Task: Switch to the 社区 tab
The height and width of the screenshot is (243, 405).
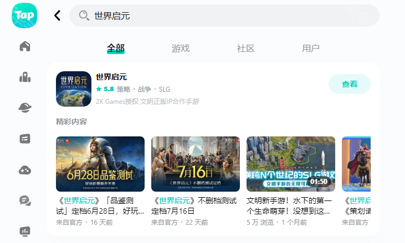Action: click(245, 48)
